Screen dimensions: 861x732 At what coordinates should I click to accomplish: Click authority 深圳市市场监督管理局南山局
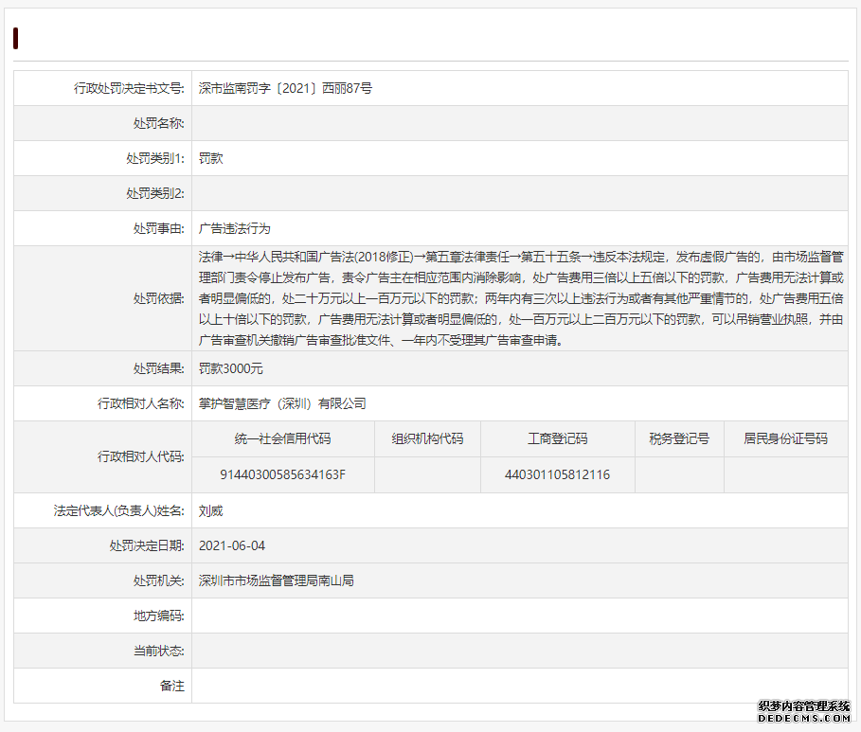pyautogui.click(x=276, y=580)
